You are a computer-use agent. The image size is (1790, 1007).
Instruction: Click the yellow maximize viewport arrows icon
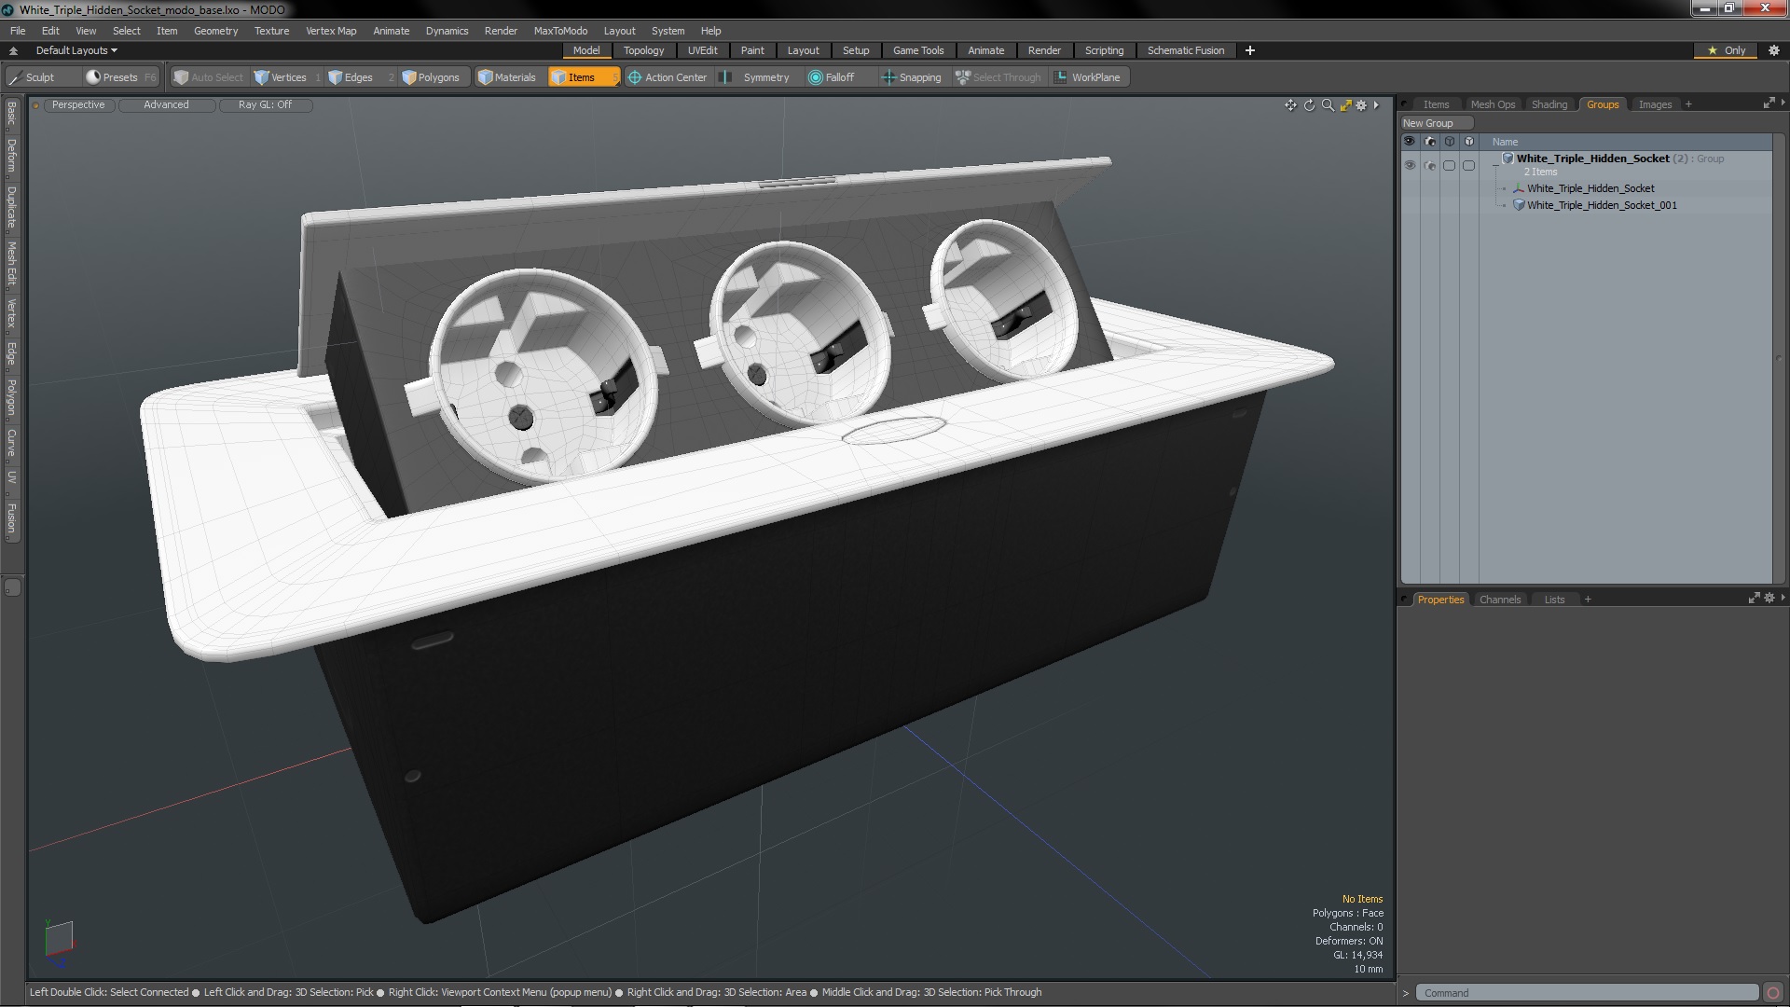coord(1345,105)
